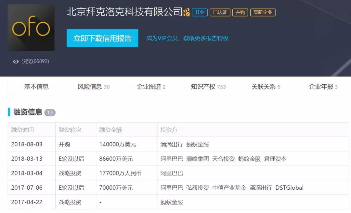Select the 关联关系 tab
This screenshot has height=213, width=351.
pyautogui.click(x=266, y=87)
